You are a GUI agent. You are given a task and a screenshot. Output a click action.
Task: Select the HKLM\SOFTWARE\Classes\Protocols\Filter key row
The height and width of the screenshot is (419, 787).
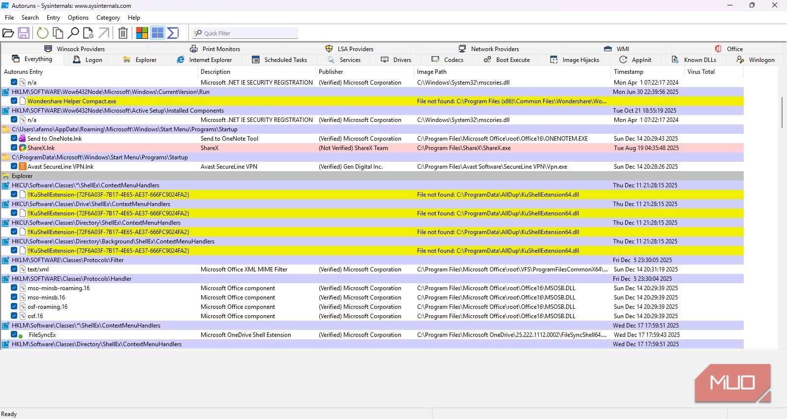click(372, 260)
